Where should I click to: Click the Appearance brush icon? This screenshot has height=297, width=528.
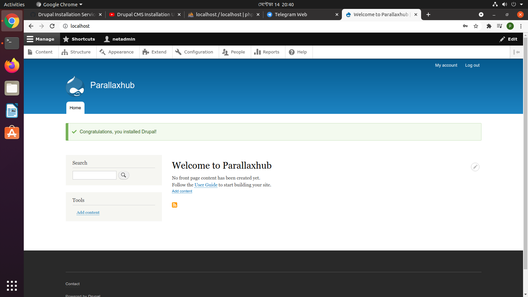pyautogui.click(x=102, y=52)
